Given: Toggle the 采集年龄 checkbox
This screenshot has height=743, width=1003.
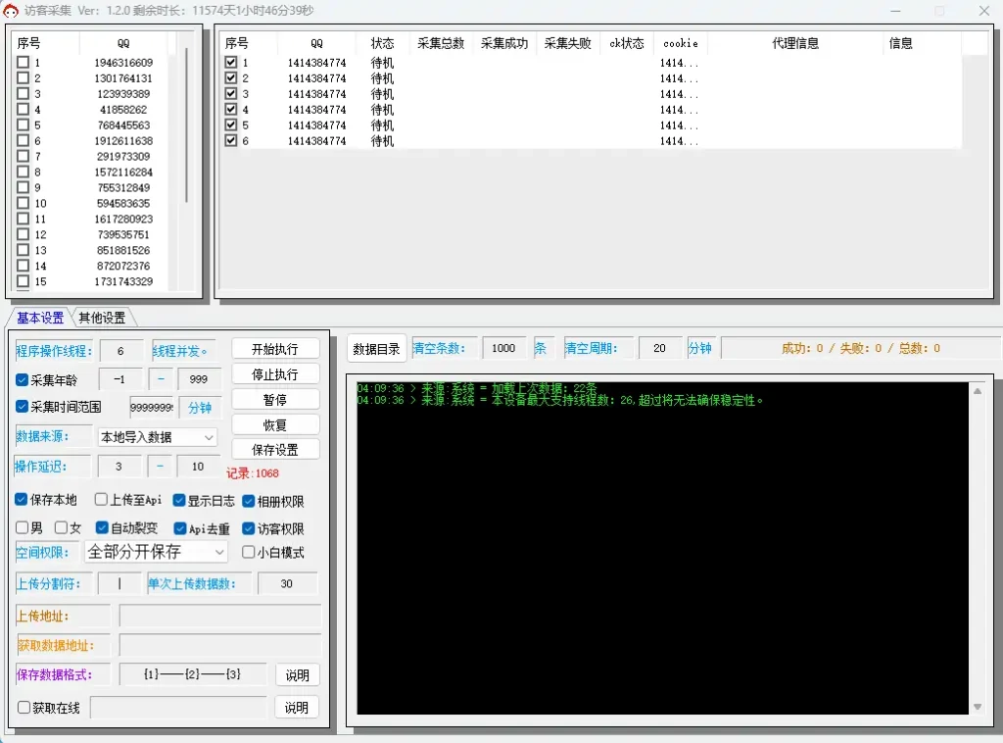Looking at the screenshot, I should [22, 379].
